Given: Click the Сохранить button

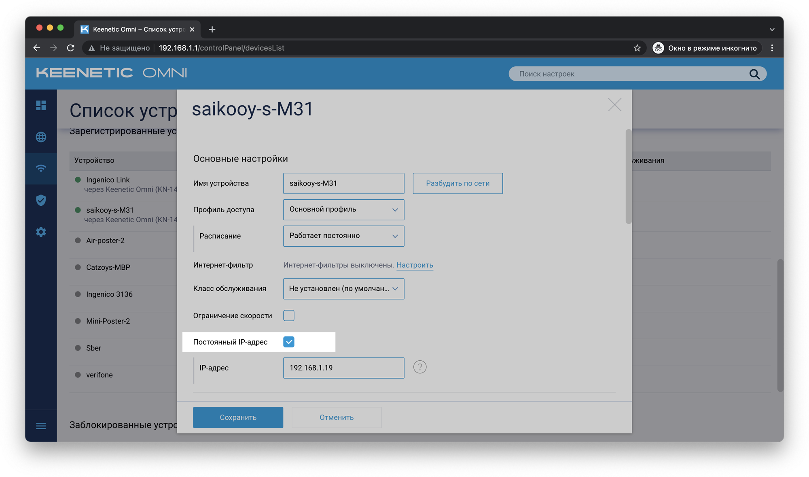Looking at the screenshot, I should point(238,417).
